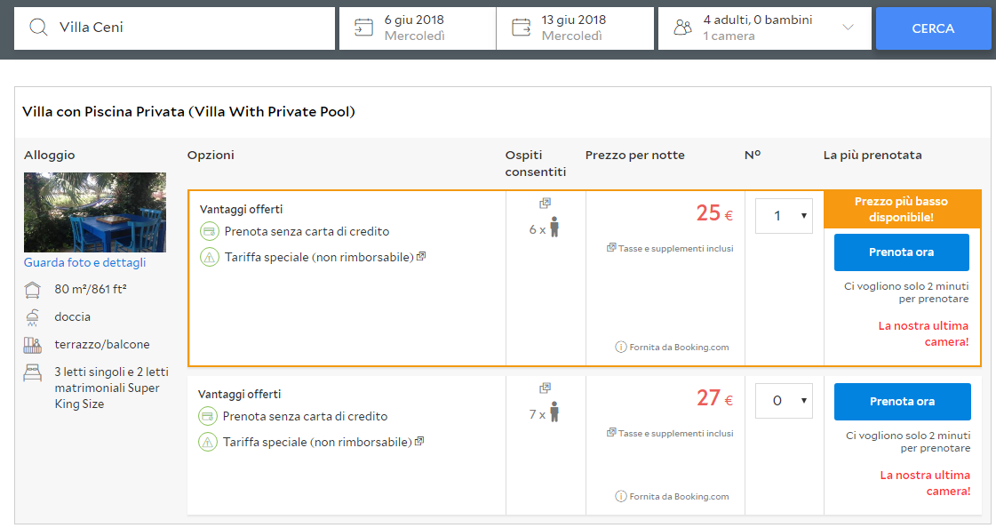996x528 pixels.
Task: Expand the guests and rooms dropdown
Action: (848, 28)
